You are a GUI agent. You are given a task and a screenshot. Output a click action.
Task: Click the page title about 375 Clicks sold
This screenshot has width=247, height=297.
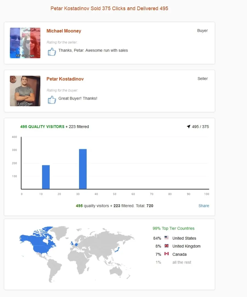pos(109,8)
